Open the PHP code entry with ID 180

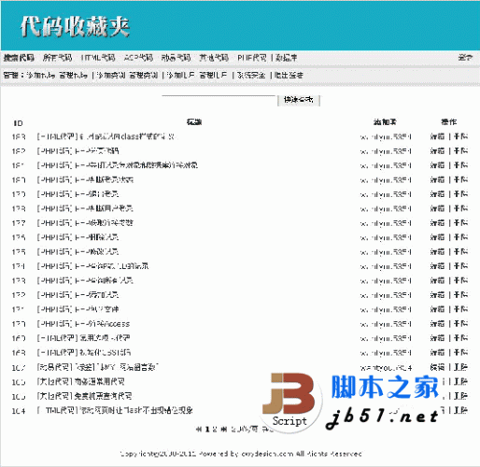85,179
